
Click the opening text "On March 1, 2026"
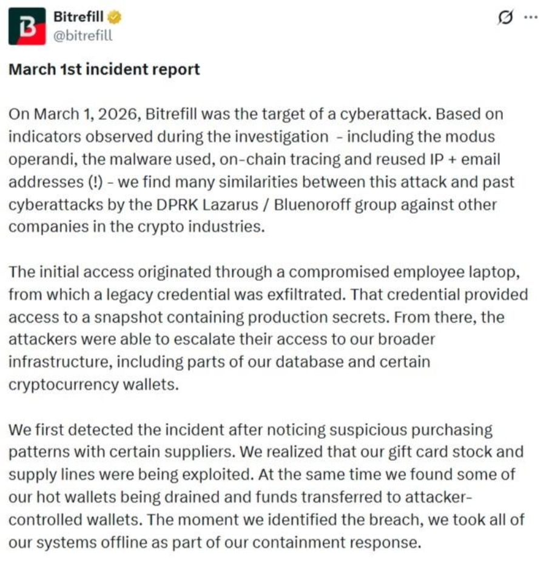tap(61, 114)
